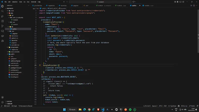Screen dimensions: 199x112
Task: Click Reconnect to Discord status item
Action: tap(25, 106)
